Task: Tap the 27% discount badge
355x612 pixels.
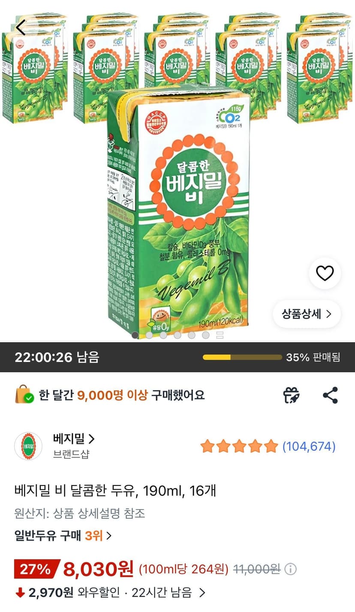Action: [36, 570]
